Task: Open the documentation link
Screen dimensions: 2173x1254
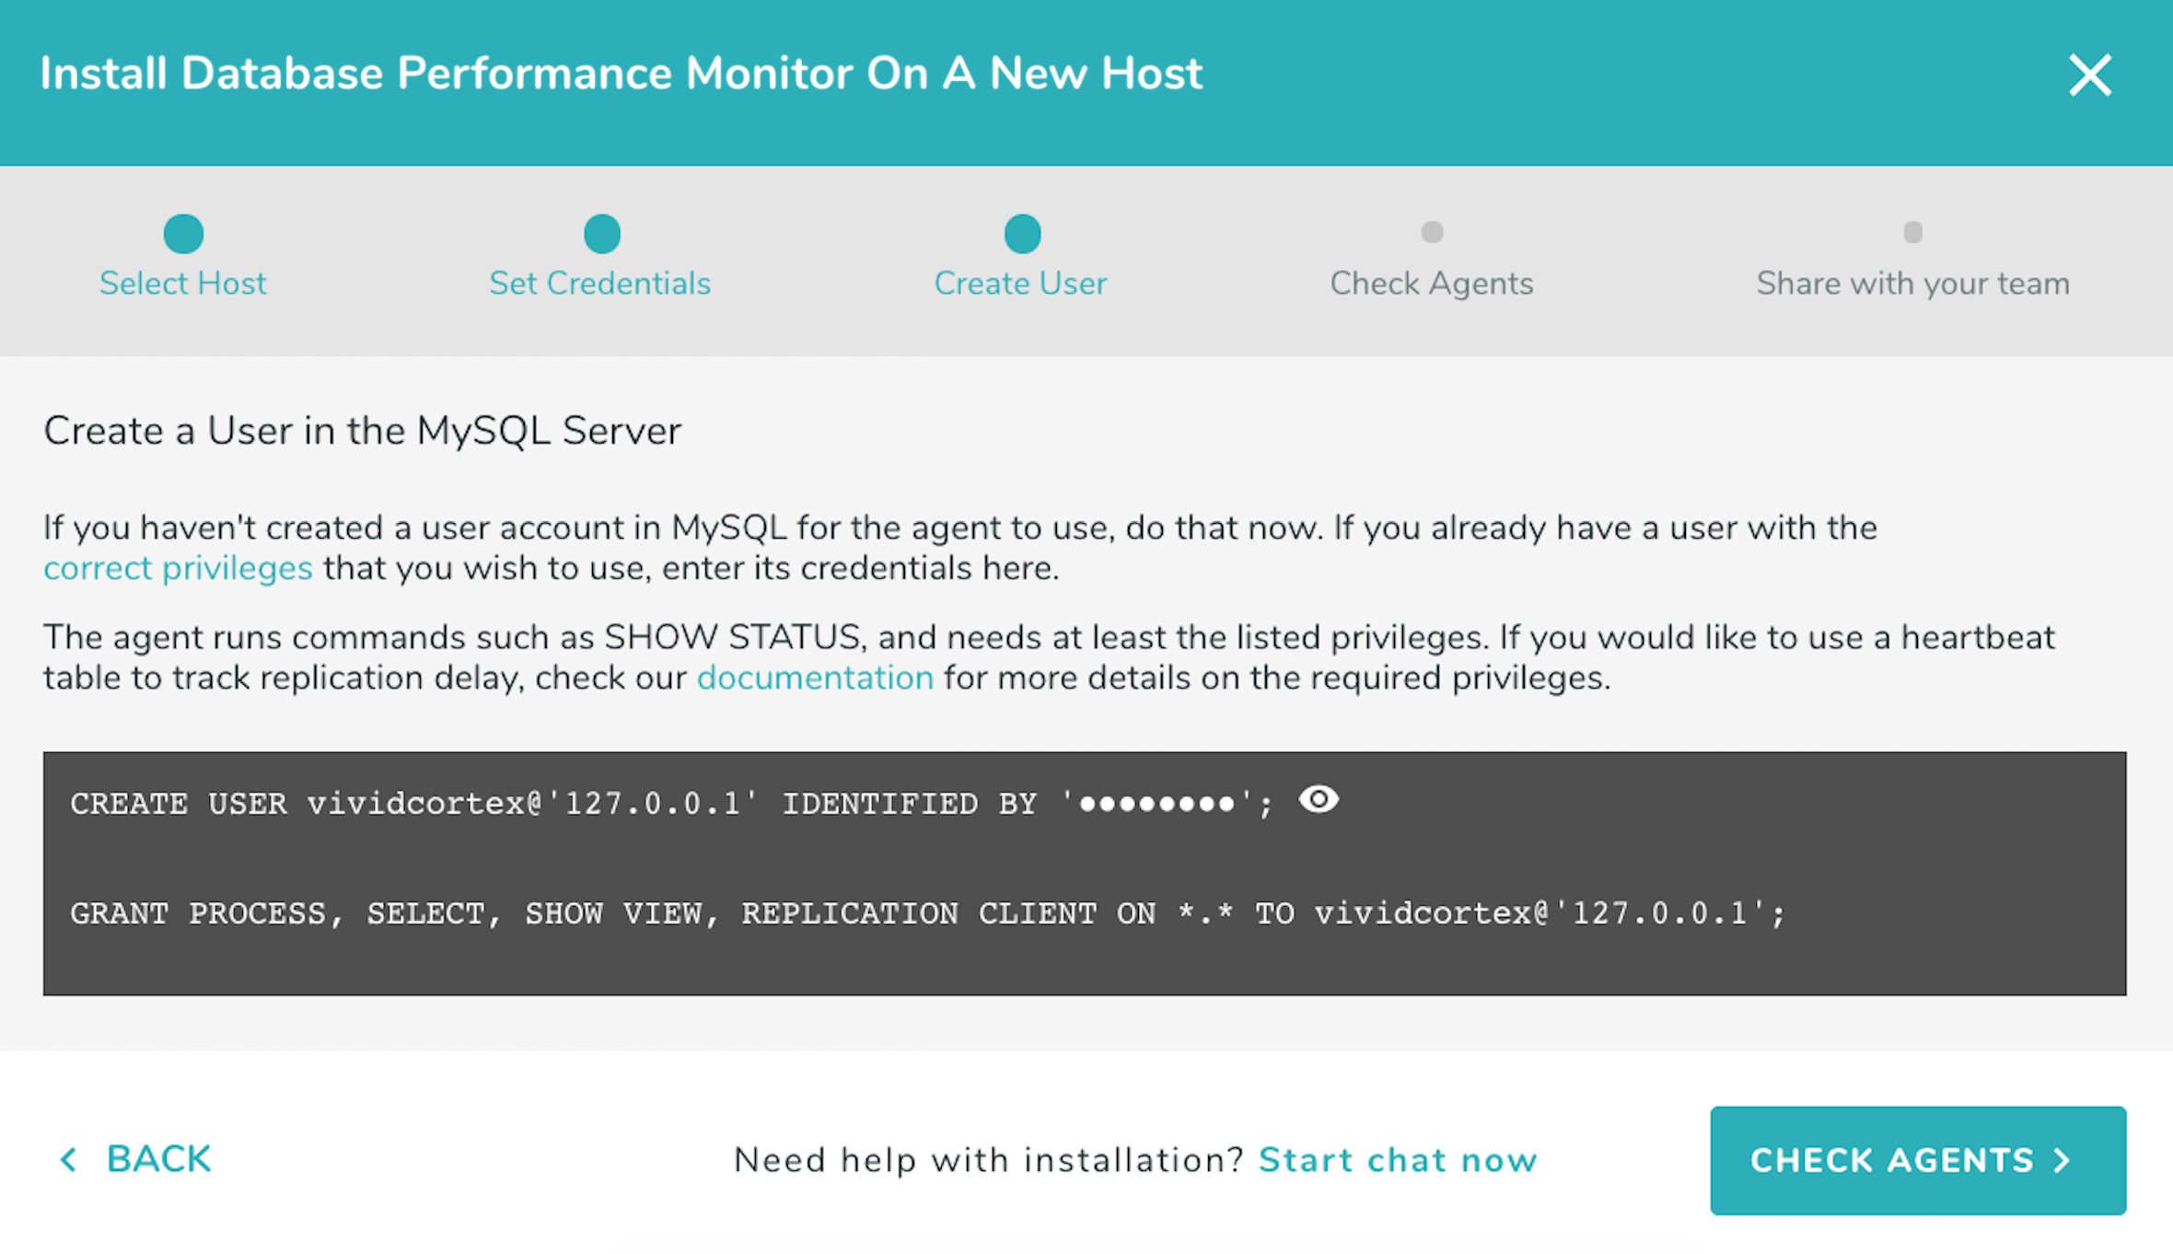Action: point(815,678)
